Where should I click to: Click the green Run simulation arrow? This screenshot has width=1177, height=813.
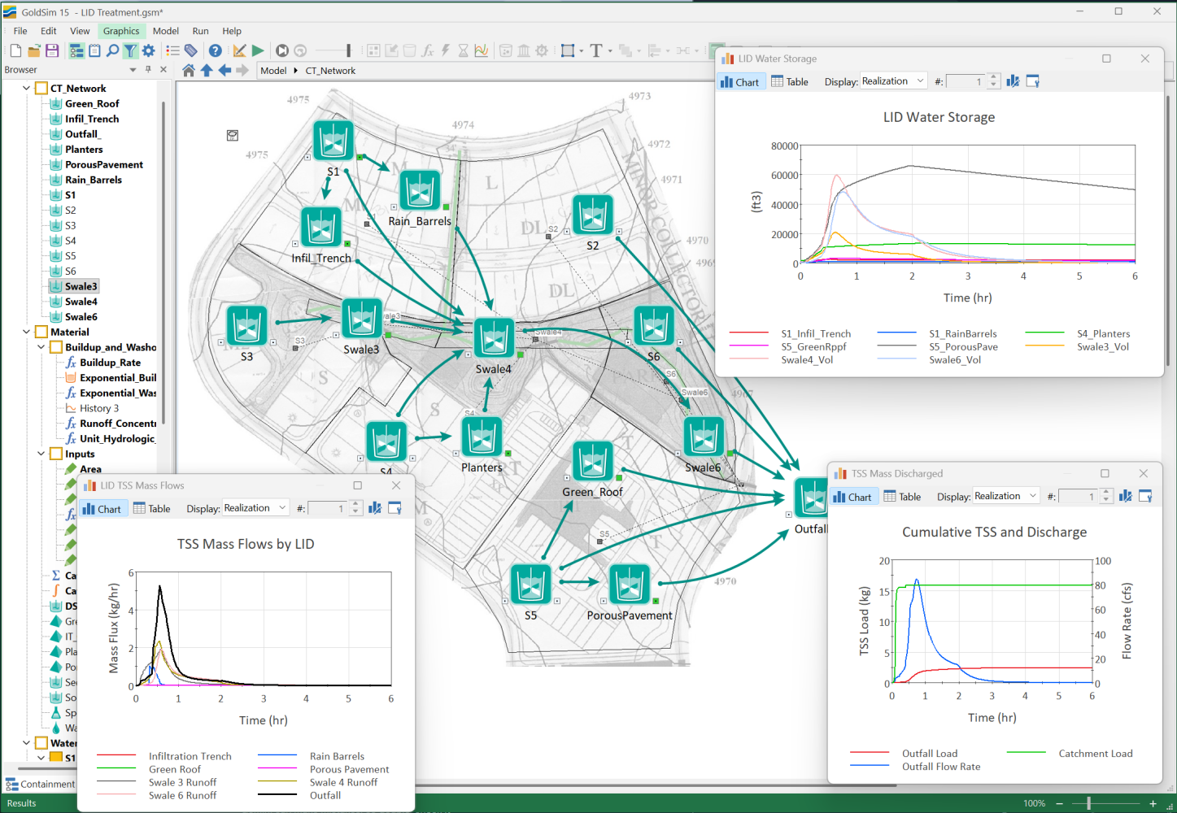click(x=258, y=50)
